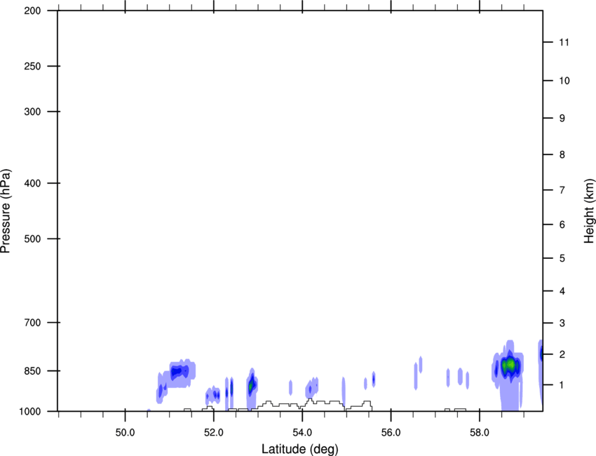Click the 850 pressure tick label
This screenshot has height=456, width=596.
point(32,371)
